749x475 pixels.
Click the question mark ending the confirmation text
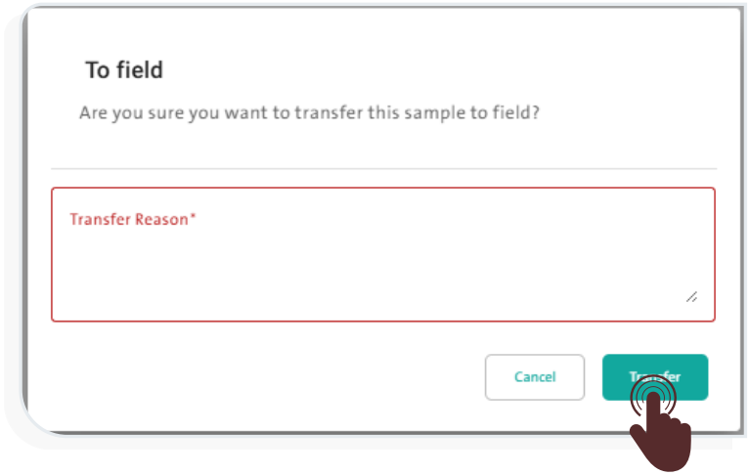click(537, 112)
